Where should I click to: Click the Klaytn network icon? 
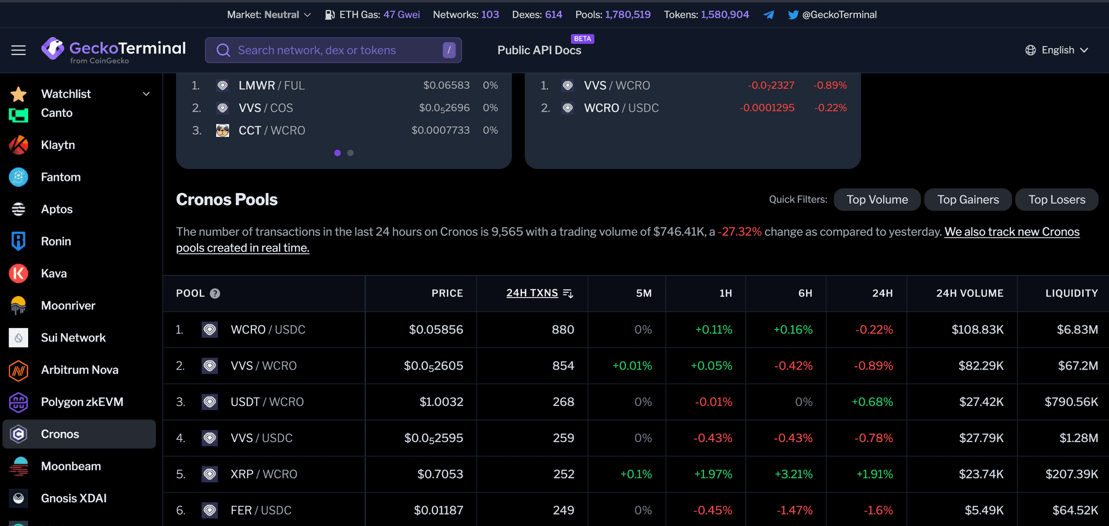[x=18, y=145]
